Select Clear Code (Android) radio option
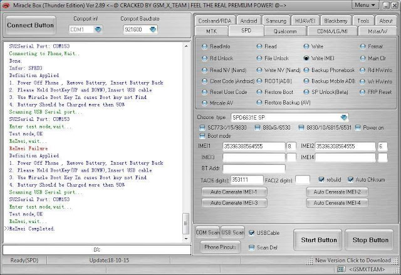Viewport: 401px width, 275px height. pyautogui.click(x=228, y=81)
